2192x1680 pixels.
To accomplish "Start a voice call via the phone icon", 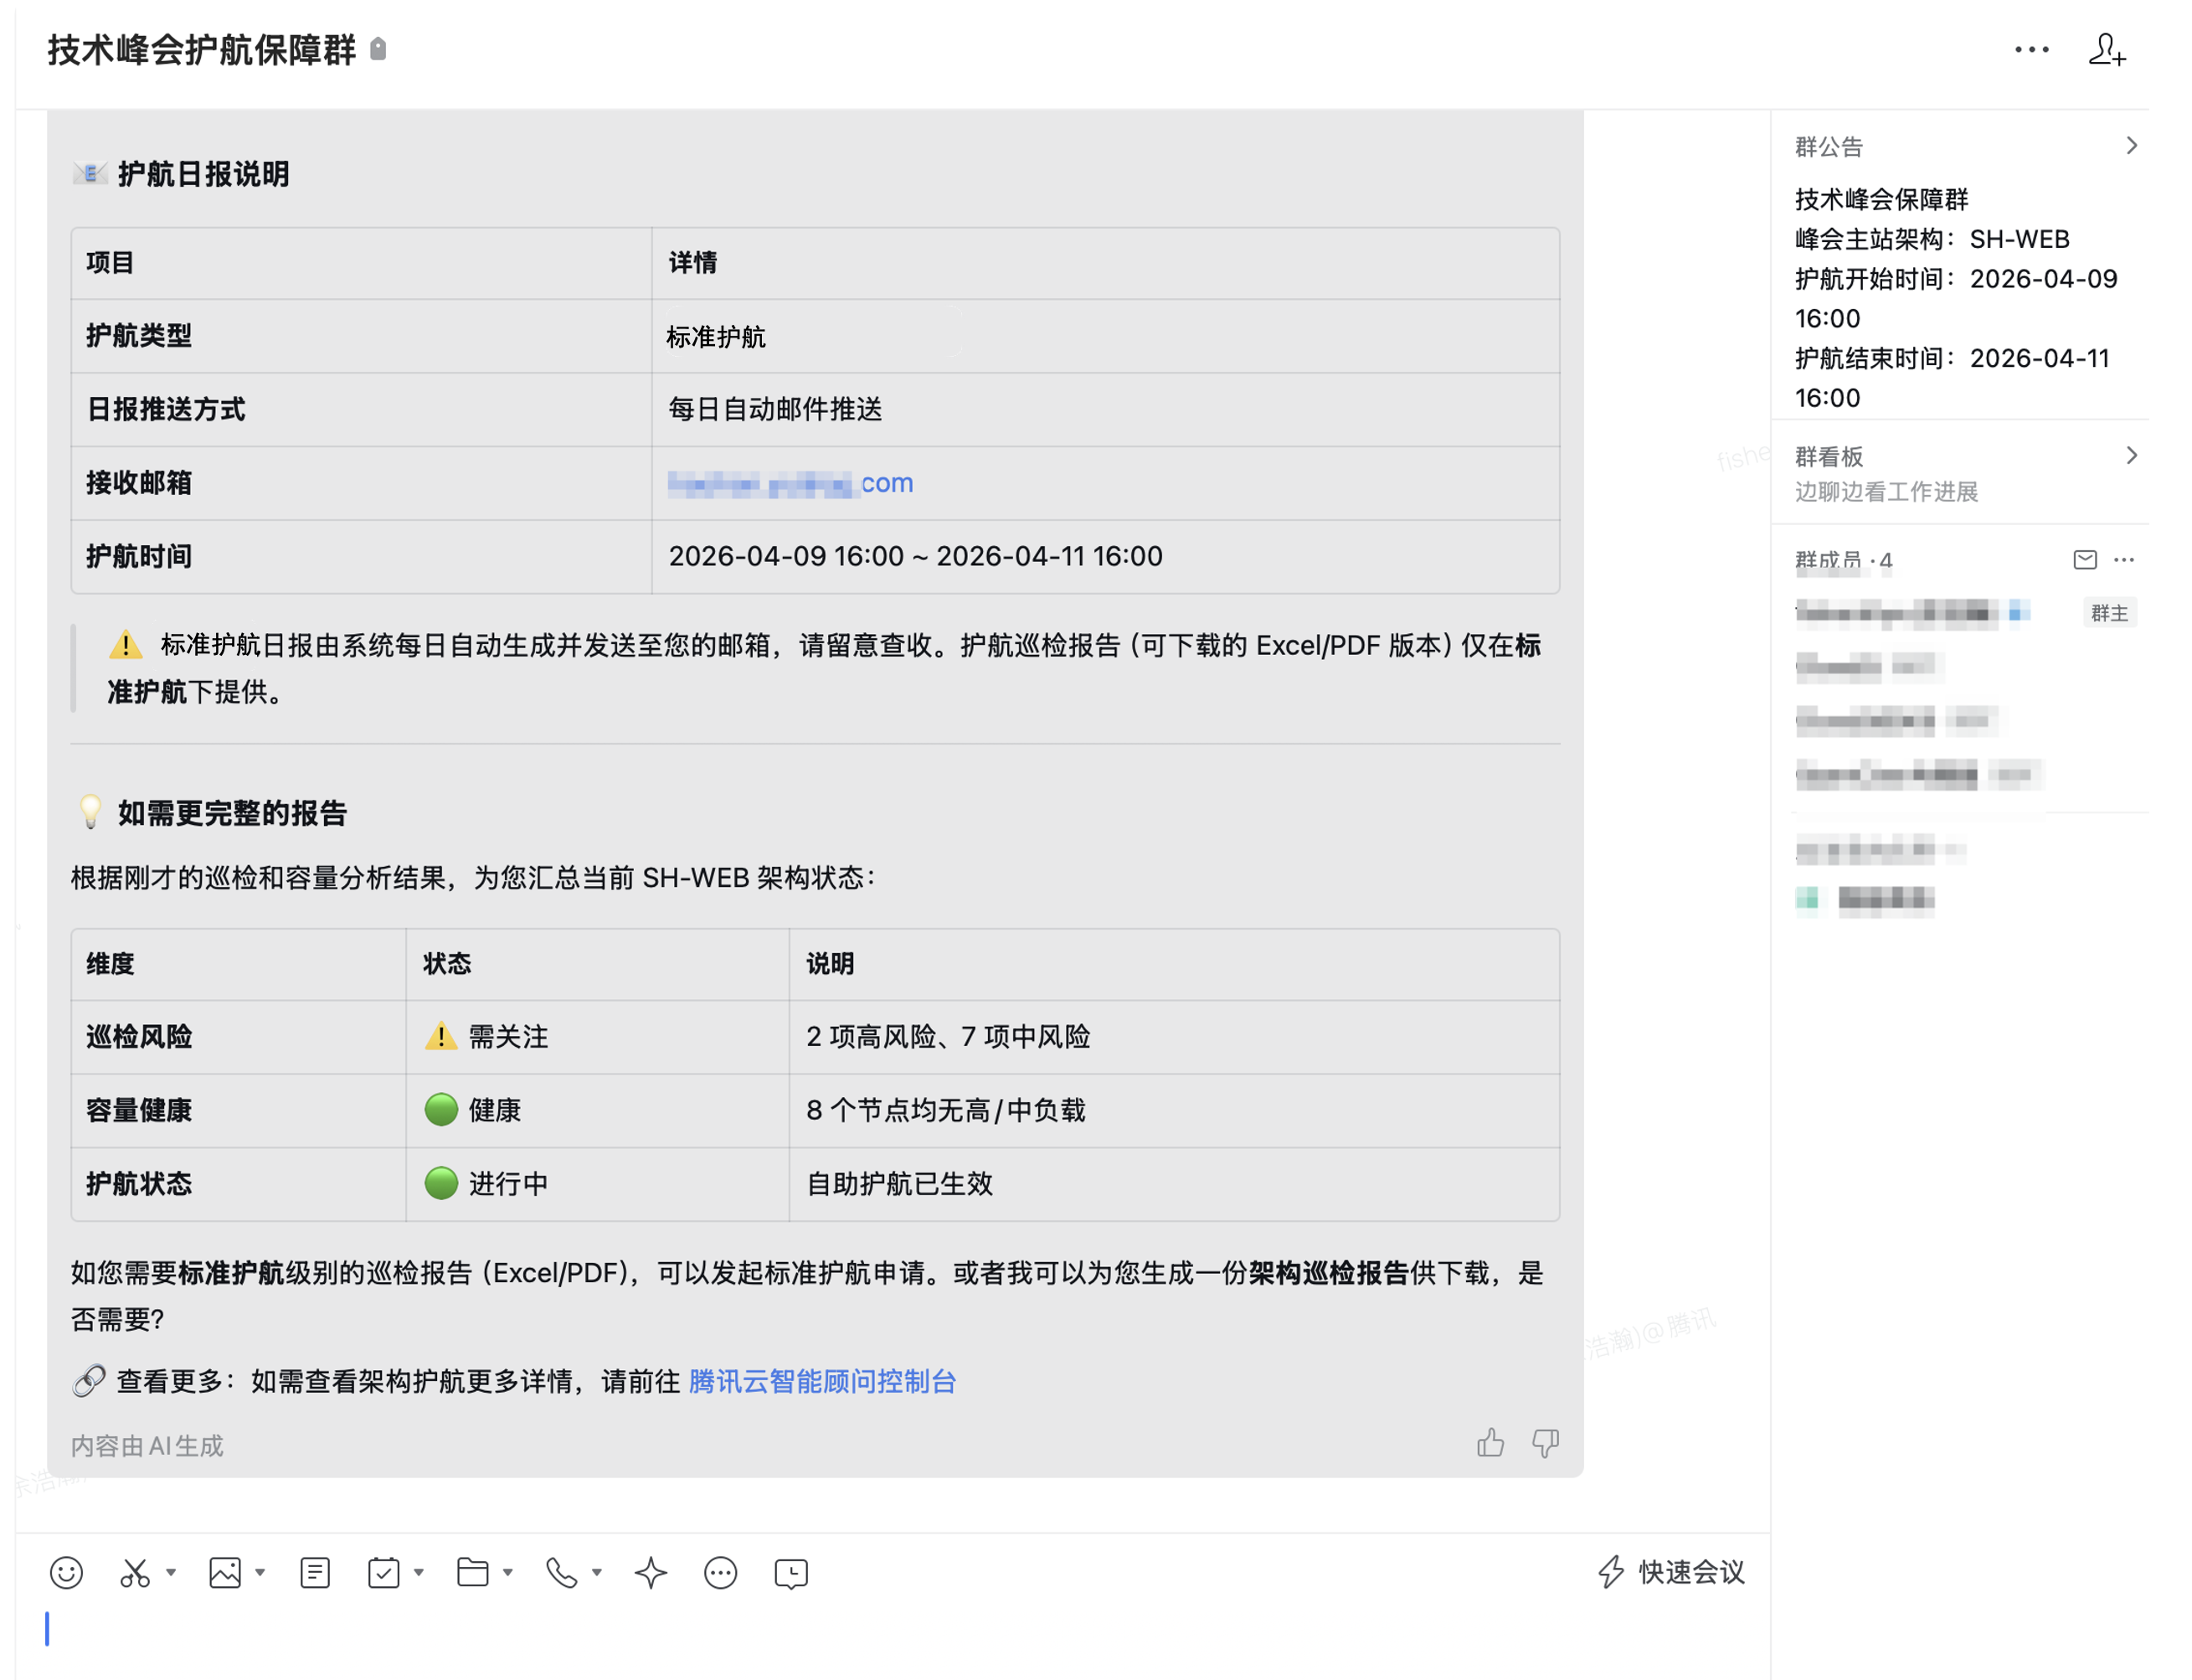I will click(x=561, y=1572).
